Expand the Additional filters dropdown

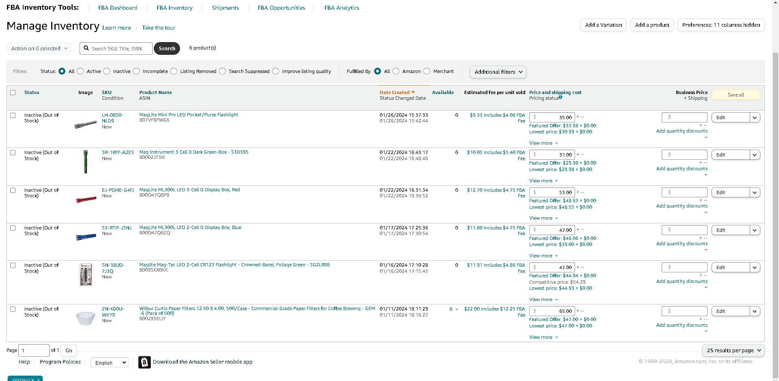pos(498,72)
